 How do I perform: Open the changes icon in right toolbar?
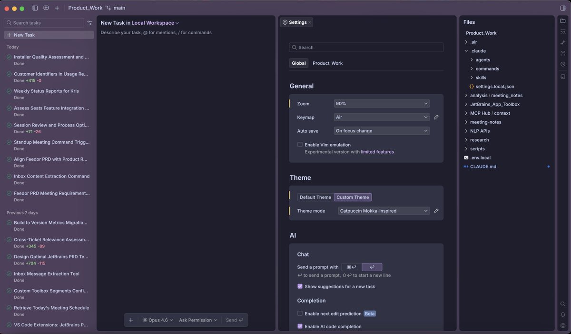(563, 43)
